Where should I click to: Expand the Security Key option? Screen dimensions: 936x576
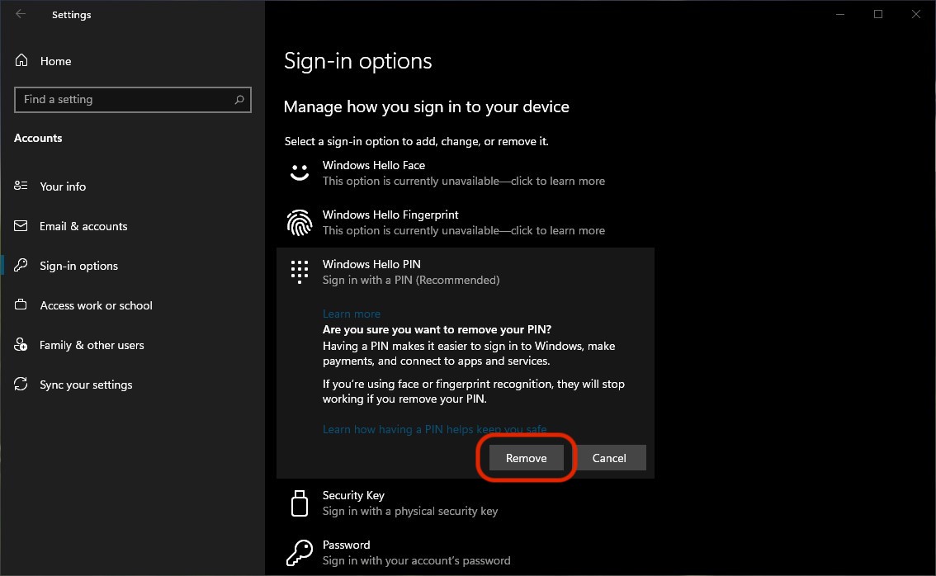pos(465,503)
